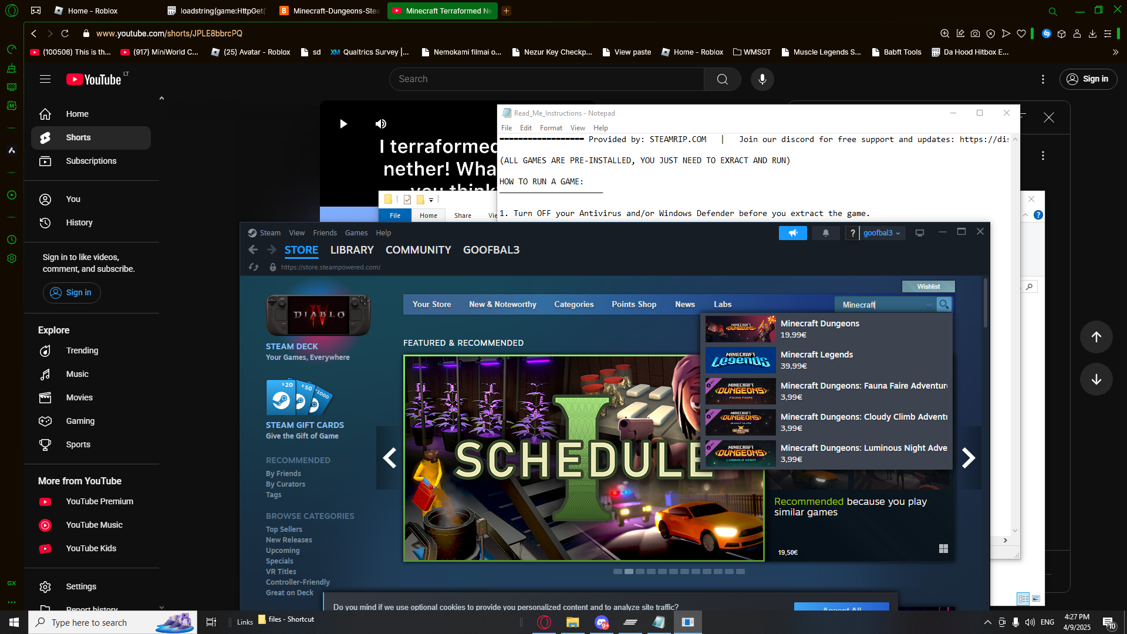
Task: Open Babft Tools bookmark
Action: [896, 52]
